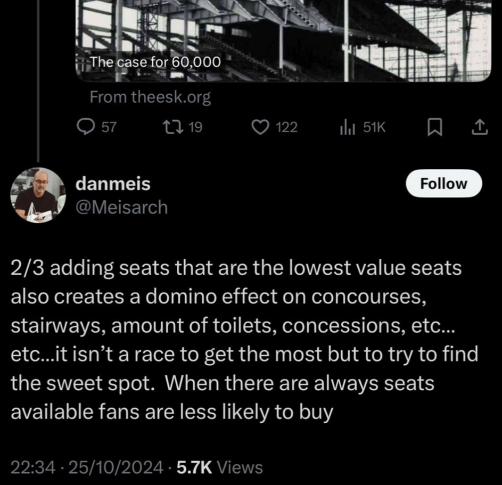Tap the share upload arrow icon
The width and height of the screenshot is (502, 485).
479,127
